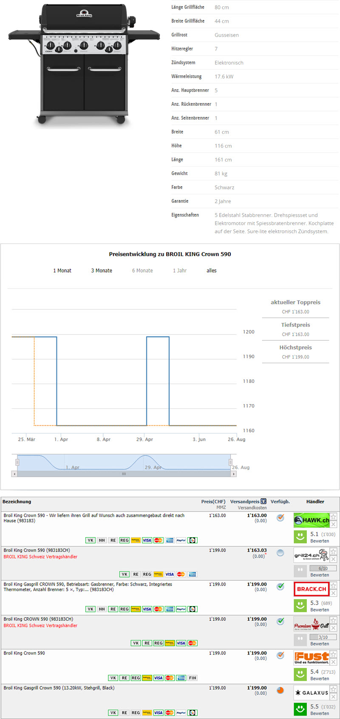Image resolution: width=340 pixels, height=719 pixels.
Task: Click the Tiefstpreis CHF 1'163.00 value
Action: pyautogui.click(x=295, y=334)
